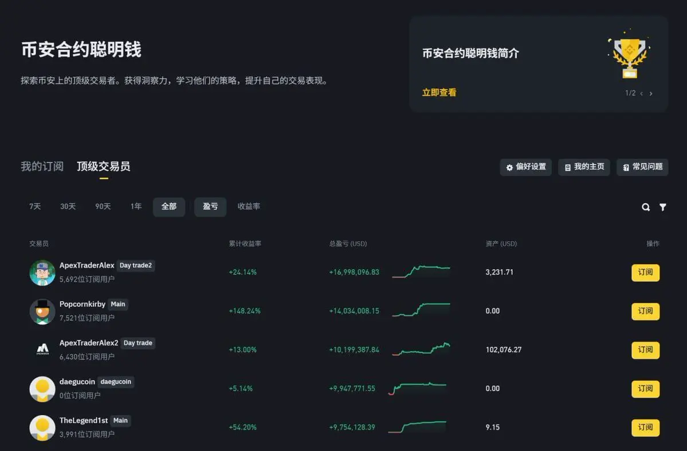Switch to 我的订阅 tab

[x=42, y=166]
